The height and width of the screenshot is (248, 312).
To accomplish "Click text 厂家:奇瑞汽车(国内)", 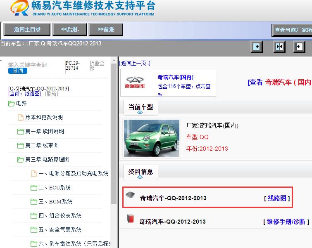I will (x=212, y=125).
